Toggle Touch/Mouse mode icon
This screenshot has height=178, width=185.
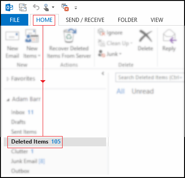(x=46, y=7)
